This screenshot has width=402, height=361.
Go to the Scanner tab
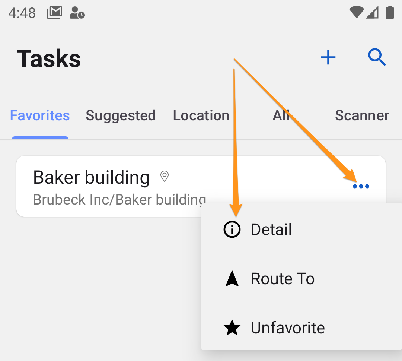click(362, 115)
